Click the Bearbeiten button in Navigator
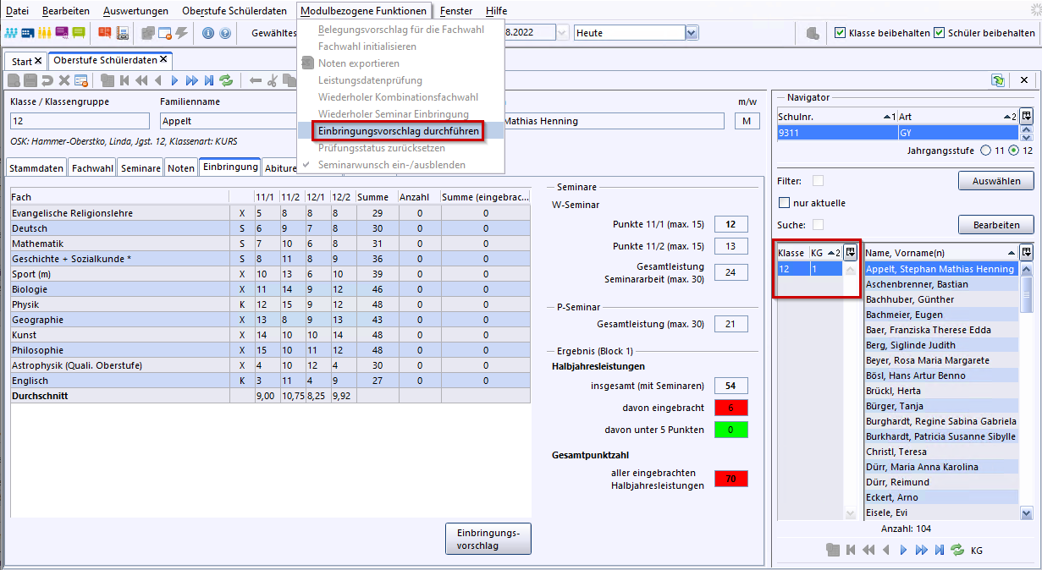1042x570 pixels. tap(995, 225)
